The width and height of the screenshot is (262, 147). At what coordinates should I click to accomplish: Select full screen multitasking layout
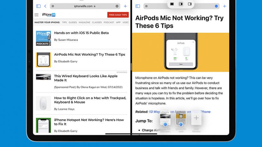[172, 4]
